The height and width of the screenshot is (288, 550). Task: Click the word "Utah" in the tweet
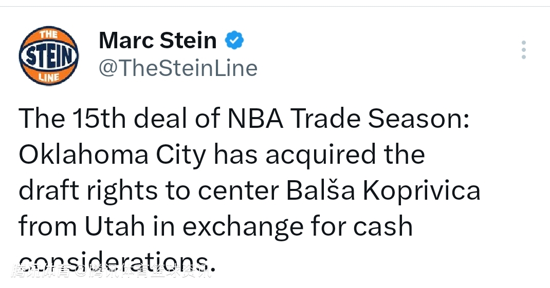tap(116, 227)
